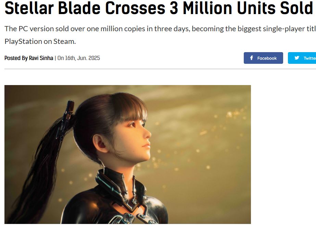Click the 'Twitter' text on share button
The height and width of the screenshot is (225, 316).
point(310,58)
